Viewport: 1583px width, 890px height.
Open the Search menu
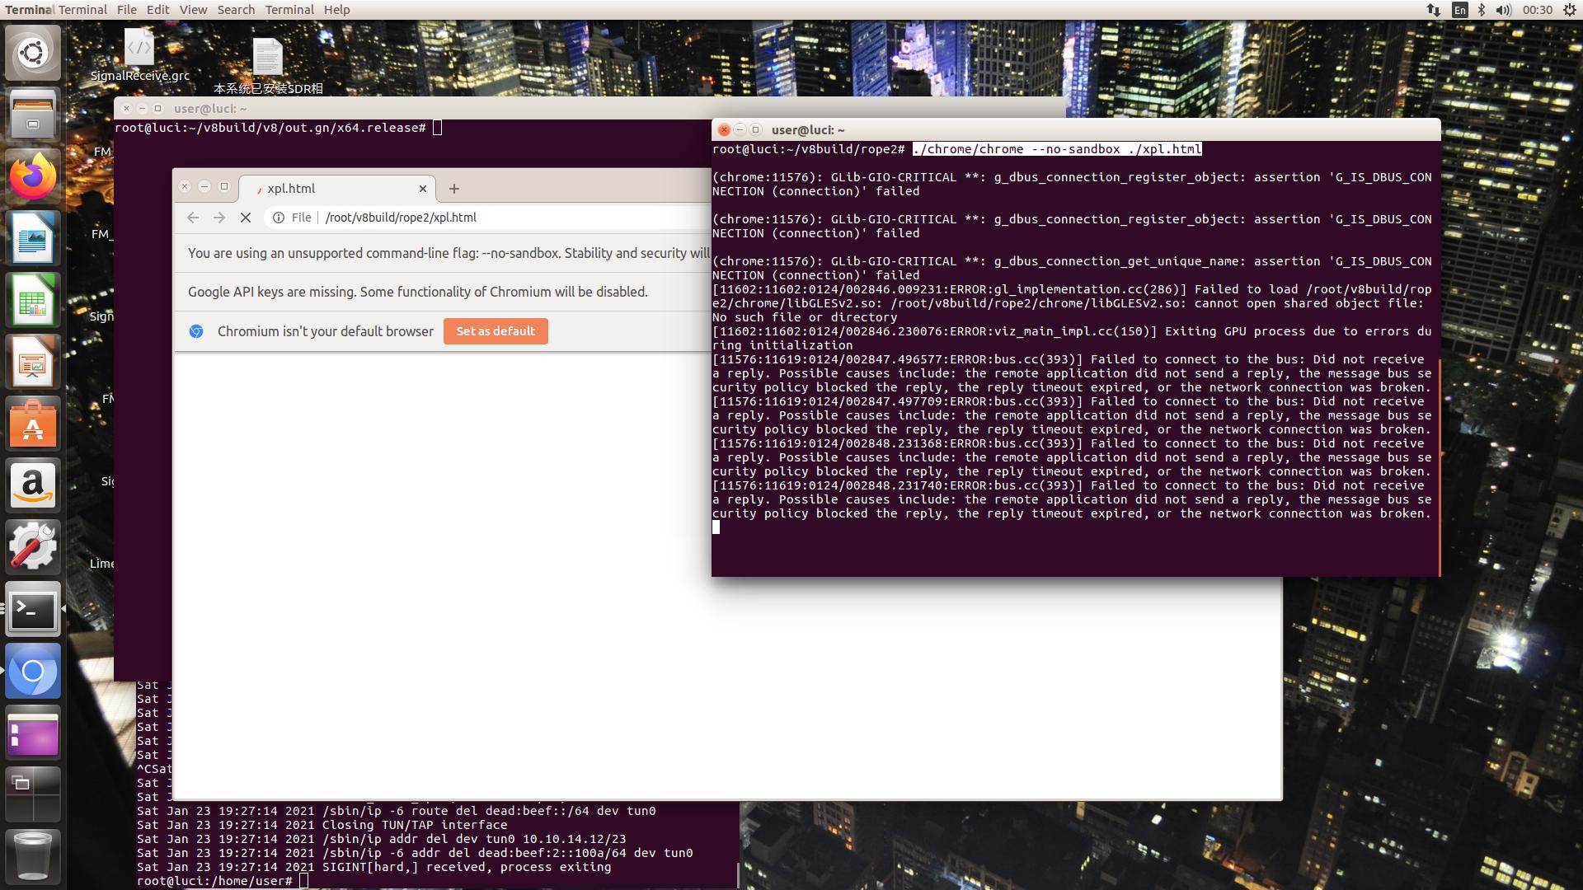click(236, 10)
